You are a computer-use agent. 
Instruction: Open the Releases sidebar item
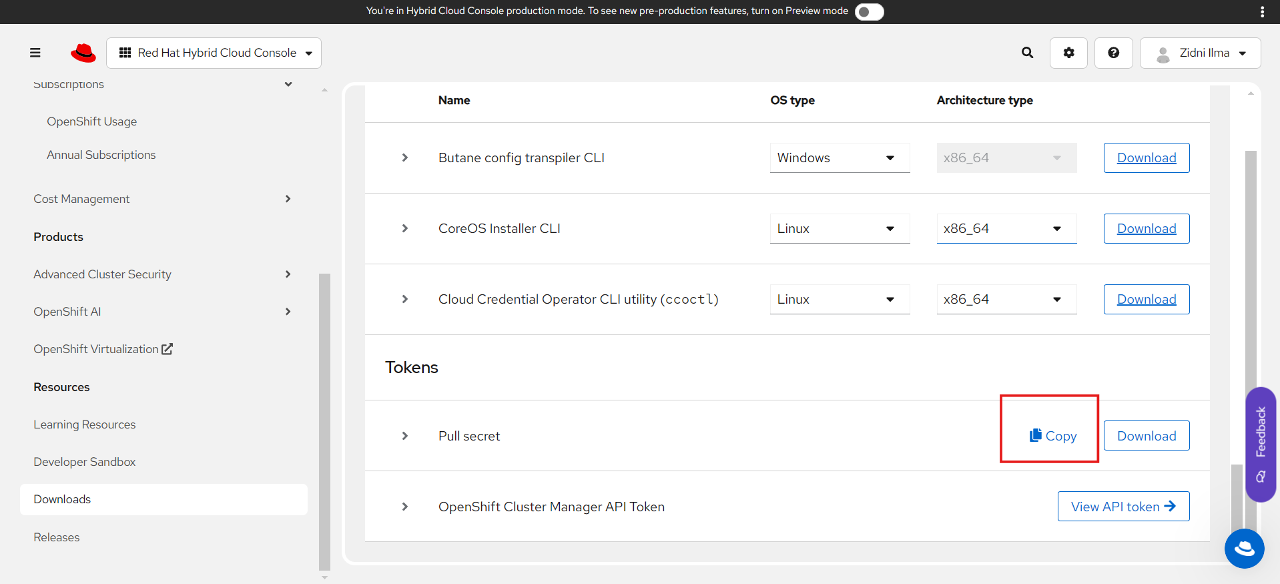(x=57, y=537)
